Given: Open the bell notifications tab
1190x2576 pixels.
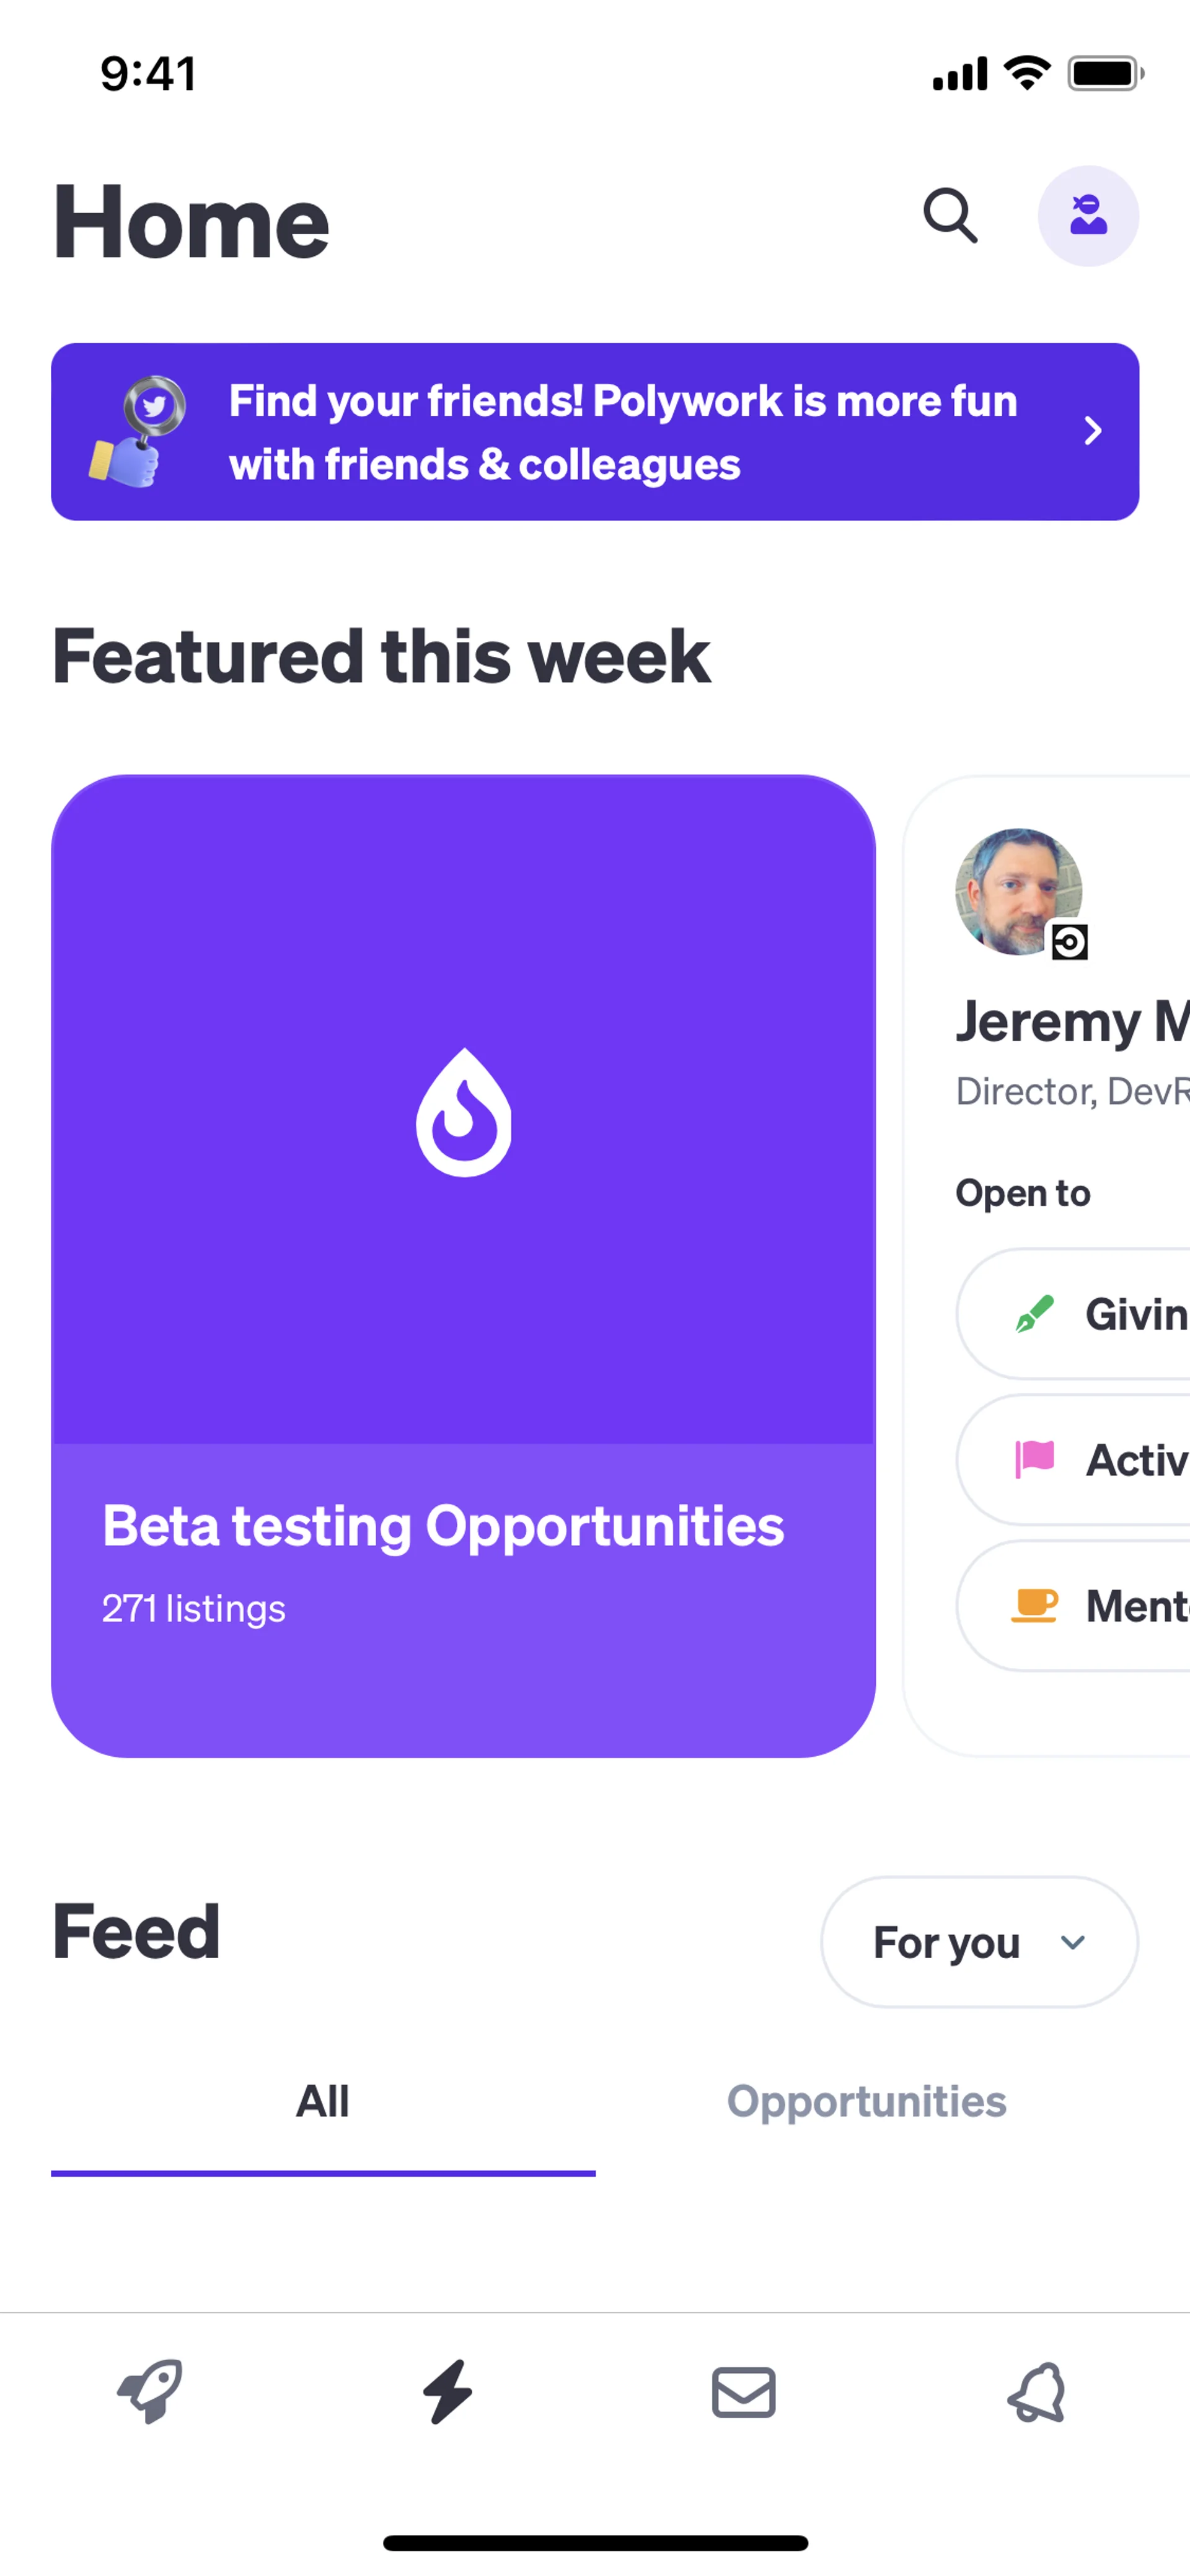Looking at the screenshot, I should coord(1038,2392).
